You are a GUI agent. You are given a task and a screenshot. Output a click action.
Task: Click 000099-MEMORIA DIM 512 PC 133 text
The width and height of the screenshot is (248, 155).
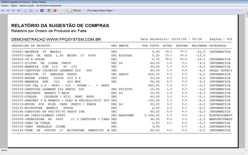tap(44, 67)
